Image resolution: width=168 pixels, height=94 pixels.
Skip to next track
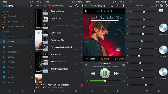click(116, 73)
